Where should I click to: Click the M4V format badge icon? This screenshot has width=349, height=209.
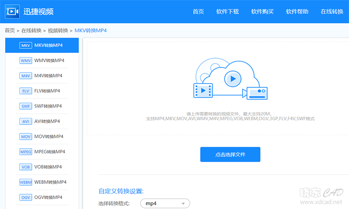pyautogui.click(x=26, y=76)
